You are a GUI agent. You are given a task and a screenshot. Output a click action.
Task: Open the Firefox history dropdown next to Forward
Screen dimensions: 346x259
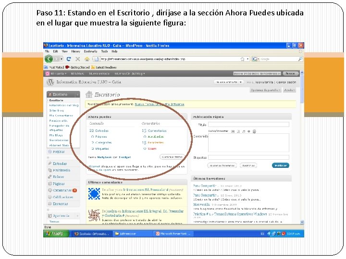point(62,59)
